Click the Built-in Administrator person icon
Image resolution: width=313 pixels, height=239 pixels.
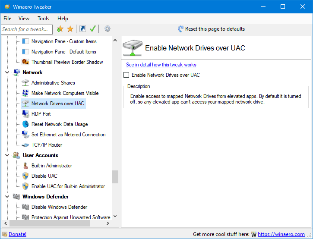click(25, 166)
